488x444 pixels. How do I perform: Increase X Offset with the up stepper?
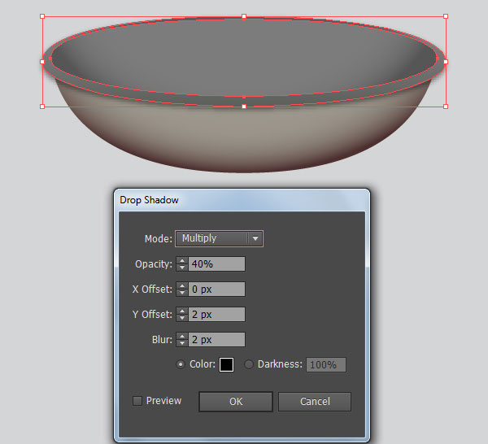point(182,285)
